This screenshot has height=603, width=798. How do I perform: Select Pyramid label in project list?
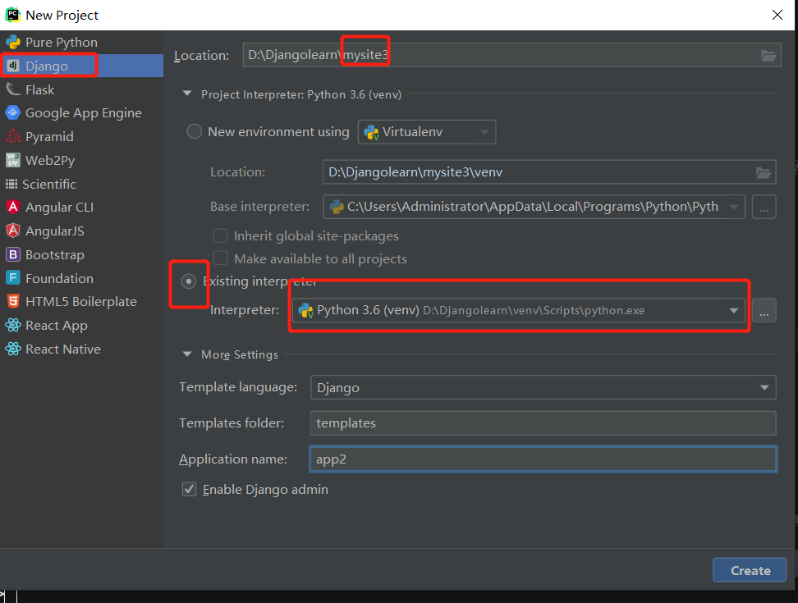pos(49,137)
